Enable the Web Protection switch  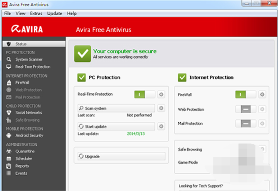[245, 109]
